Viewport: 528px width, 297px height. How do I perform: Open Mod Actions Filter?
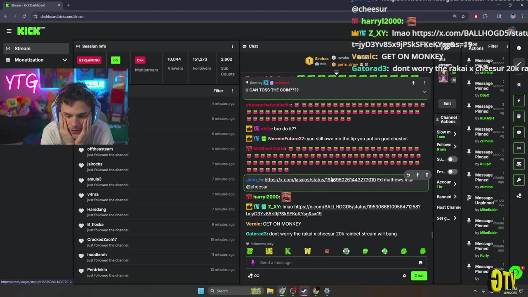pyautogui.click(x=493, y=46)
